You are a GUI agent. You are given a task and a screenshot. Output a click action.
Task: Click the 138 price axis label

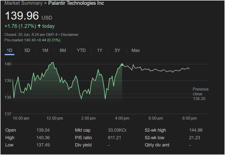[x=8, y=97]
